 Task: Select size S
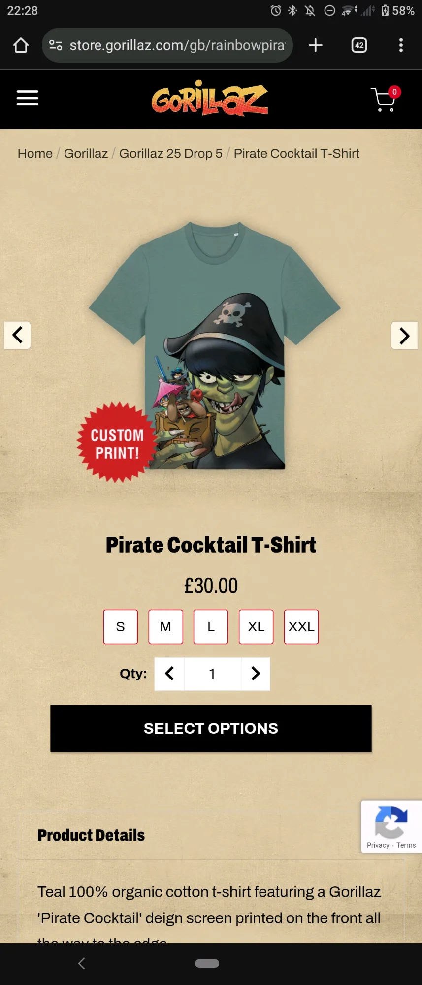coord(121,627)
